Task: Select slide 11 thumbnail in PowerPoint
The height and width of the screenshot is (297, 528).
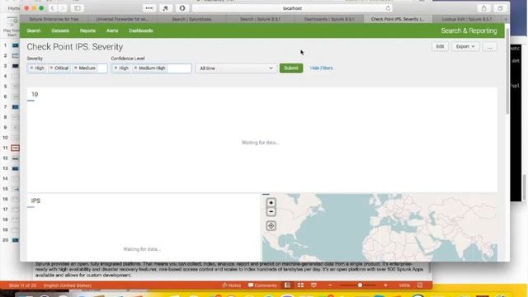Action: 15,148
